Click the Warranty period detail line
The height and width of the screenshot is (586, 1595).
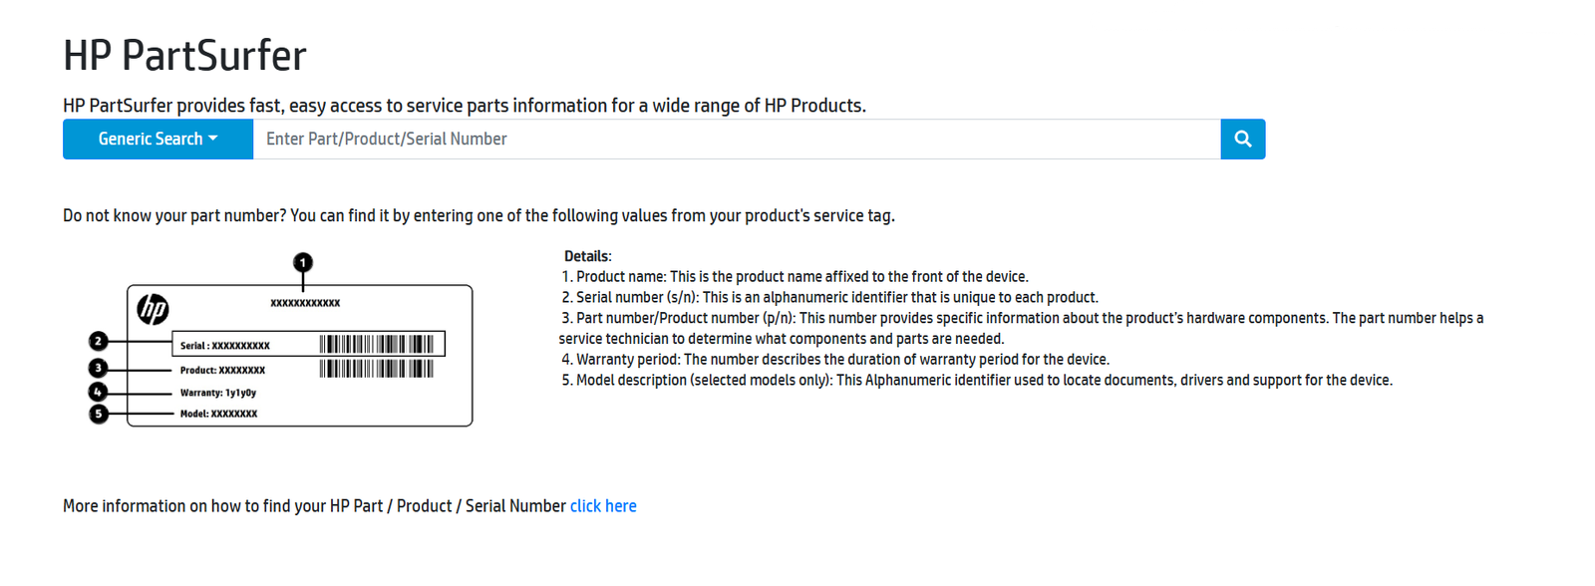pyautogui.click(x=835, y=359)
